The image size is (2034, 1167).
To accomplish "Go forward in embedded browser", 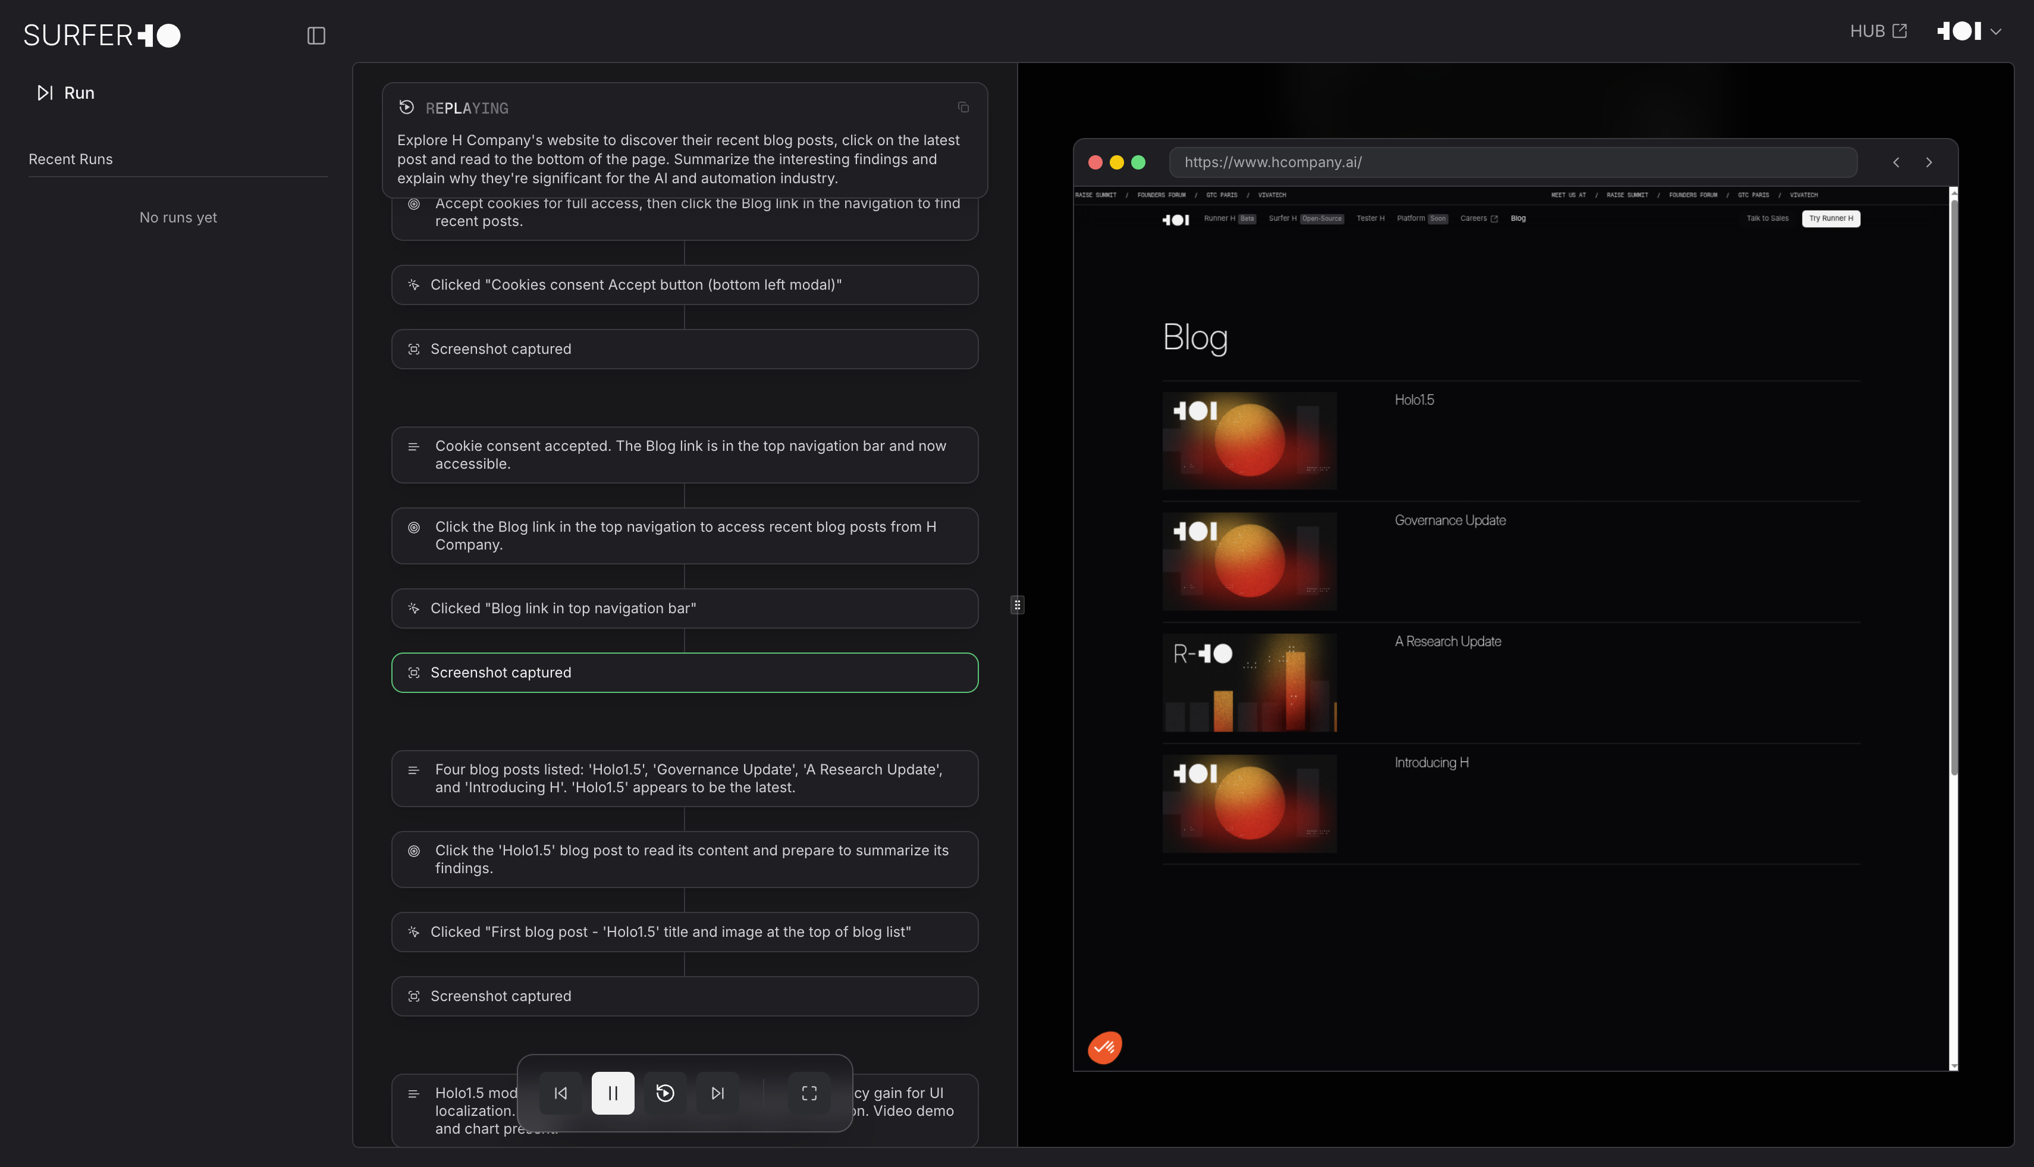I will click(1929, 162).
